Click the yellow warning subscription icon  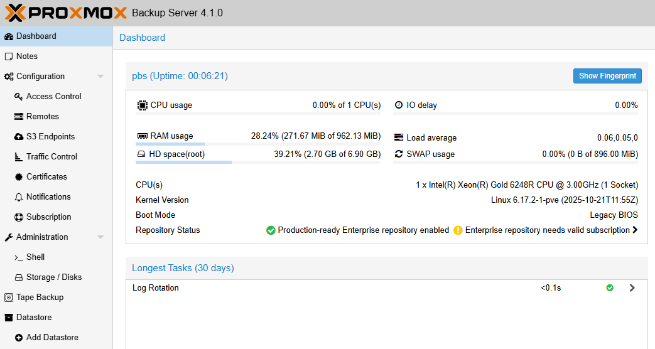pos(458,230)
